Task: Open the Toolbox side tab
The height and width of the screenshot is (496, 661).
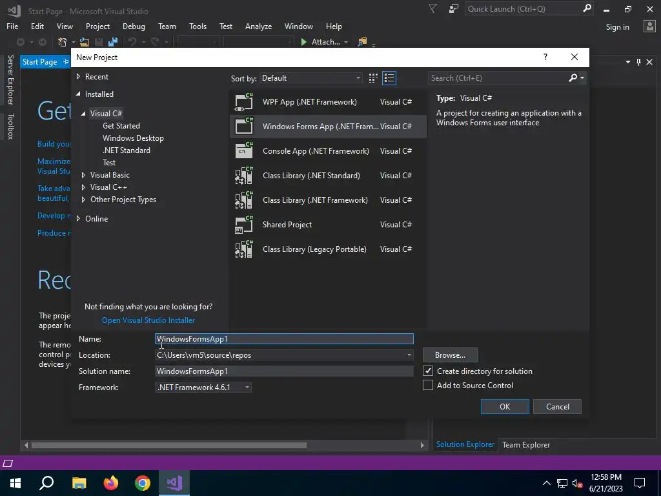Action: [10, 126]
